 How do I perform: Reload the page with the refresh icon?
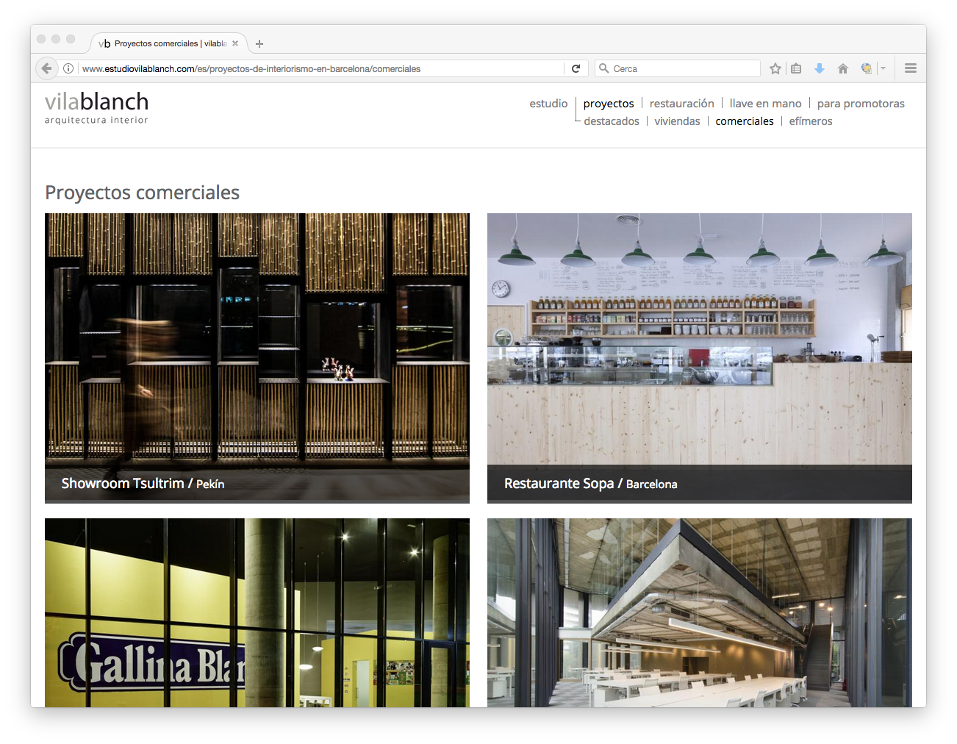tap(576, 68)
